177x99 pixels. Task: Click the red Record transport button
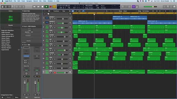[50, 7]
